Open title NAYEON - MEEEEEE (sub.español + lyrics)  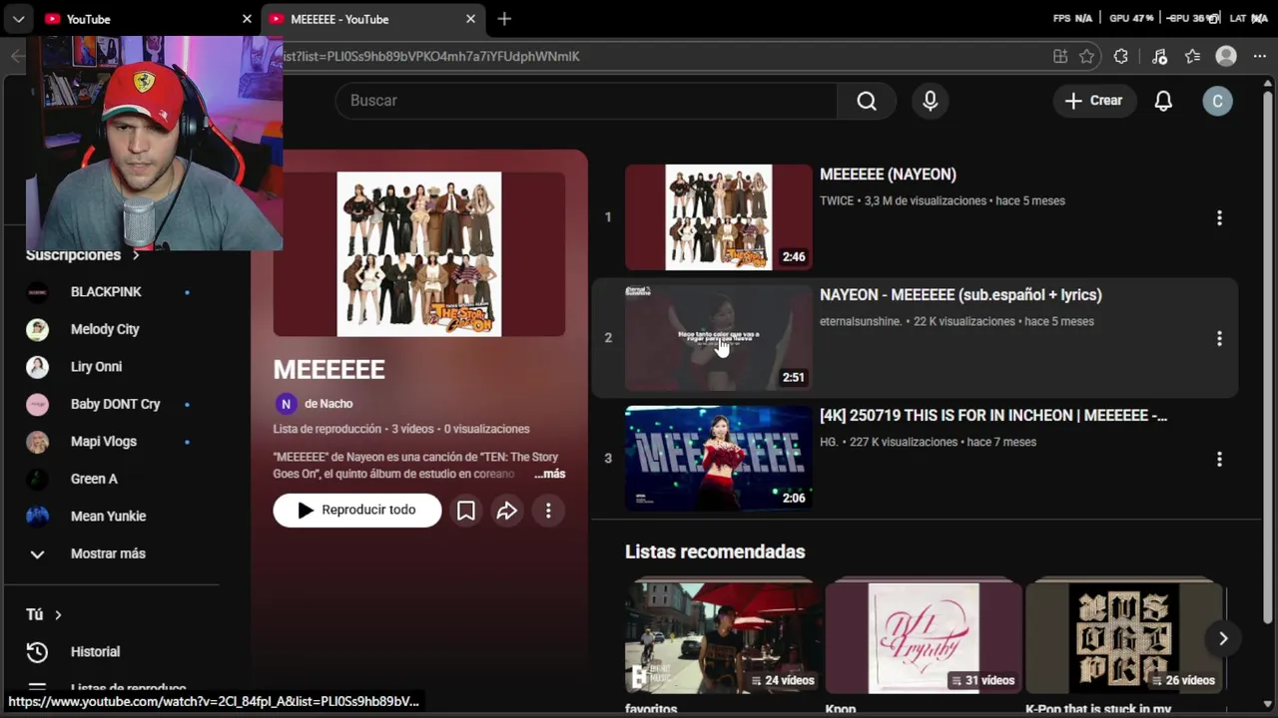960,295
